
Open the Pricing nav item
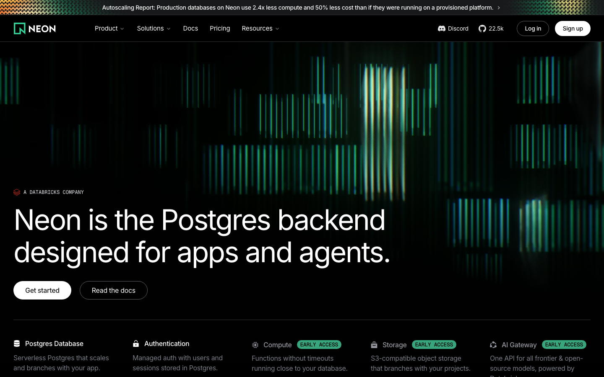(x=220, y=28)
